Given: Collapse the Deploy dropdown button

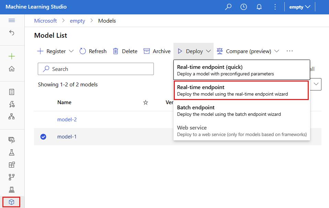Looking at the screenshot, I should click(x=194, y=51).
